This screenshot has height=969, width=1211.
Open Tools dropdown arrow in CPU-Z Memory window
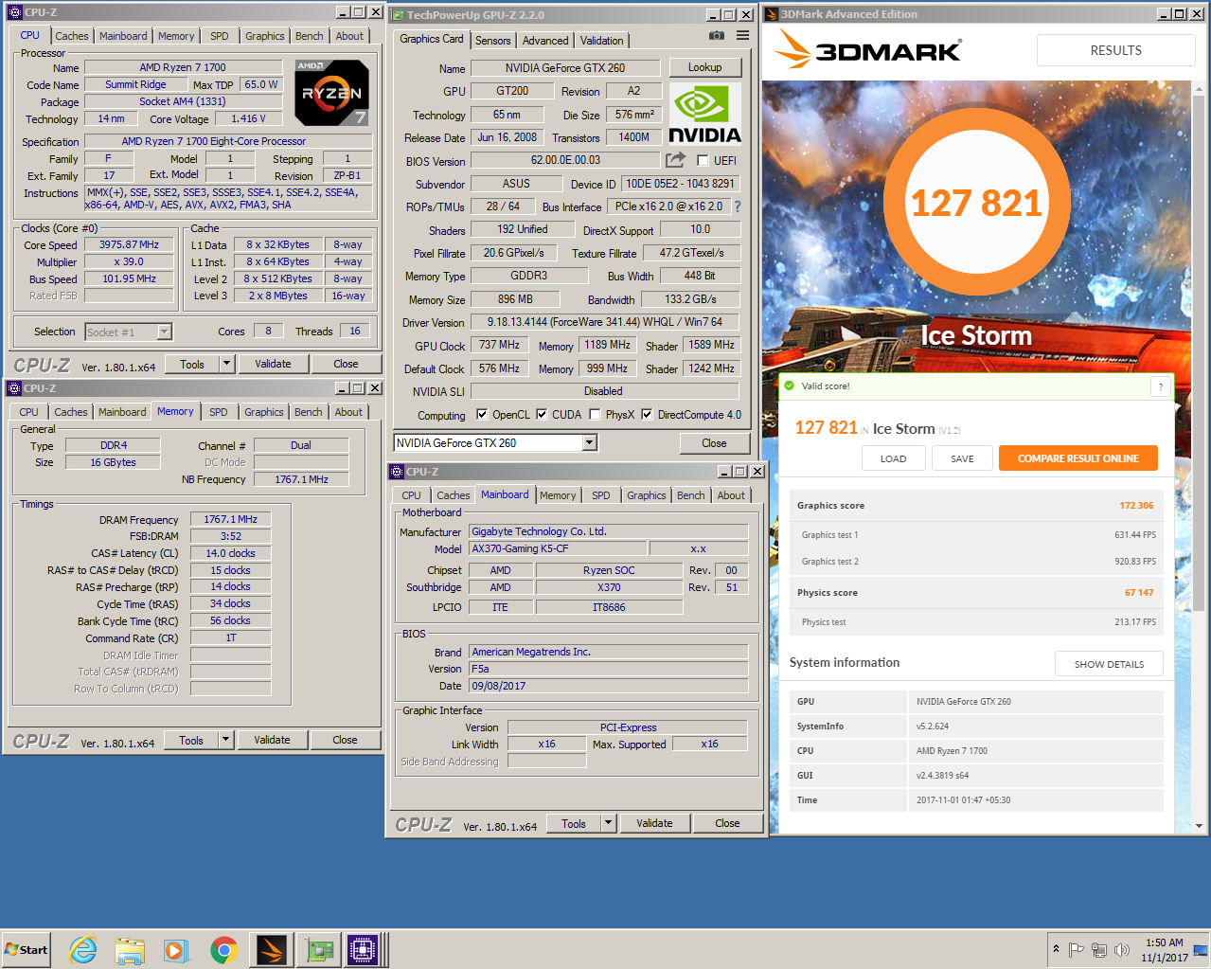(226, 740)
